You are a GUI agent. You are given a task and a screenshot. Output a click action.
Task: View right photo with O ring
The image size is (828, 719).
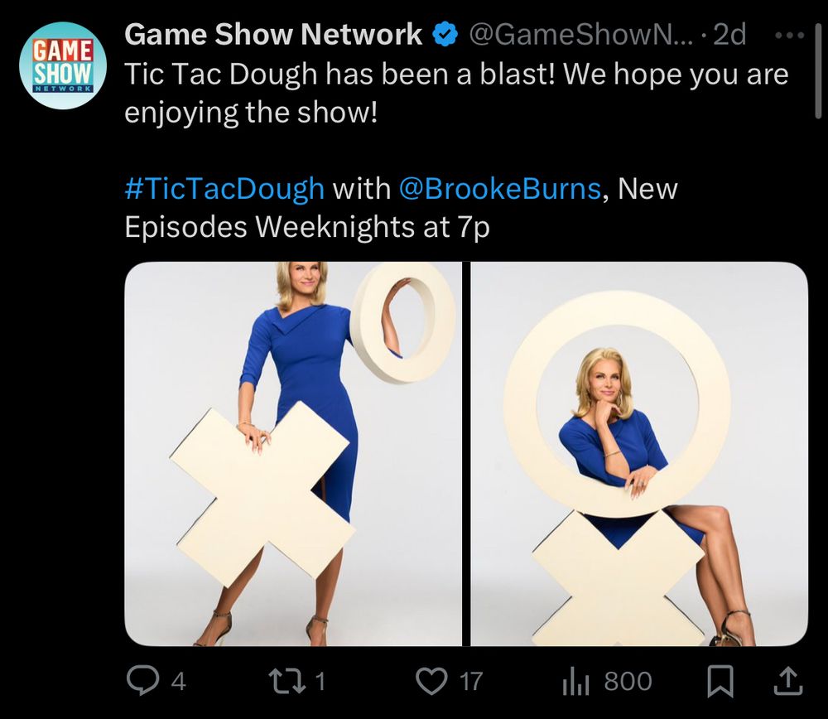click(639, 454)
